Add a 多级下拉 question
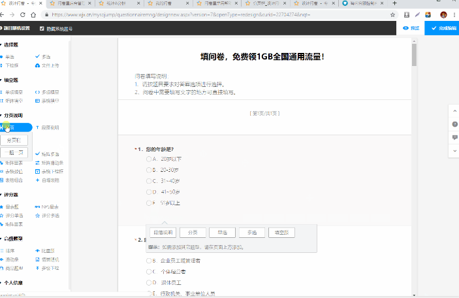Viewport: 459px width, 298px height. click(x=47, y=268)
